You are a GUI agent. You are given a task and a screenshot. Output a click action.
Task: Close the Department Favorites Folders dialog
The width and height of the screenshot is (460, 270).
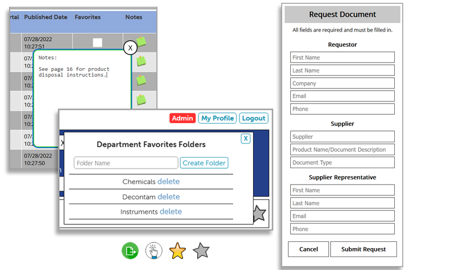[x=245, y=138]
